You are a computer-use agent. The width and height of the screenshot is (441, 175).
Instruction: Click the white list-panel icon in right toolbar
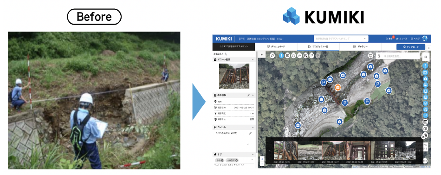425,122
